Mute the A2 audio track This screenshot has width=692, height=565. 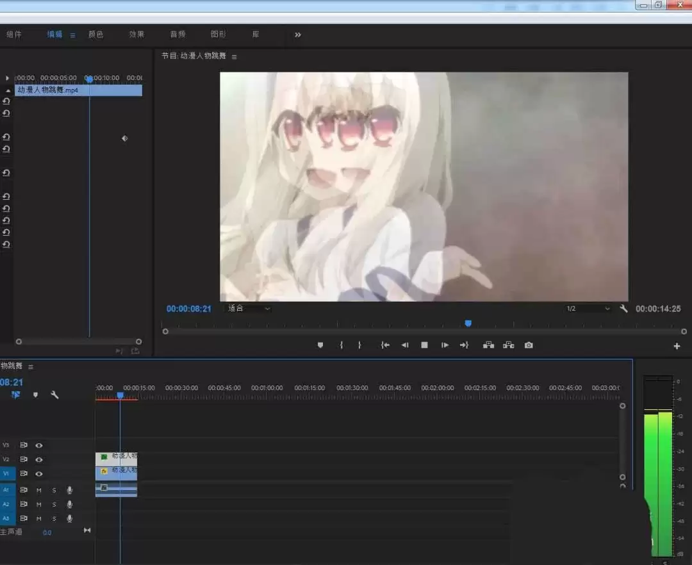click(x=39, y=505)
